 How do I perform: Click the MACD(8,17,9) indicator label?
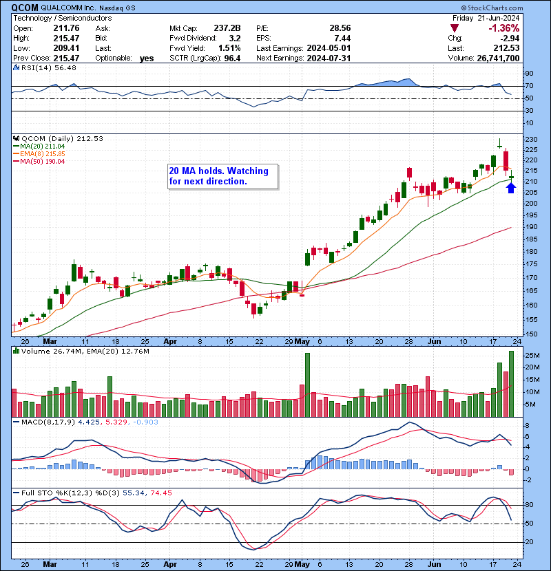pyautogui.click(x=48, y=422)
